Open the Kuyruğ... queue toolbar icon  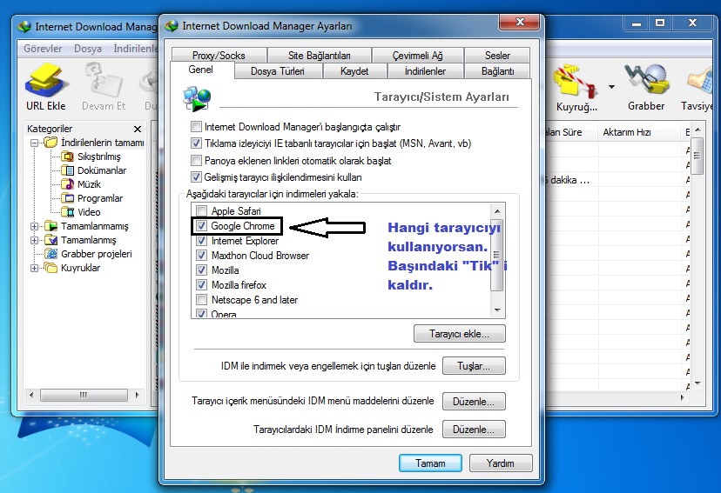tap(576, 82)
